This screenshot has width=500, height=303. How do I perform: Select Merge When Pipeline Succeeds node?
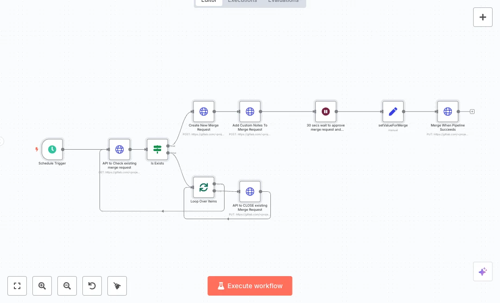coord(448,112)
